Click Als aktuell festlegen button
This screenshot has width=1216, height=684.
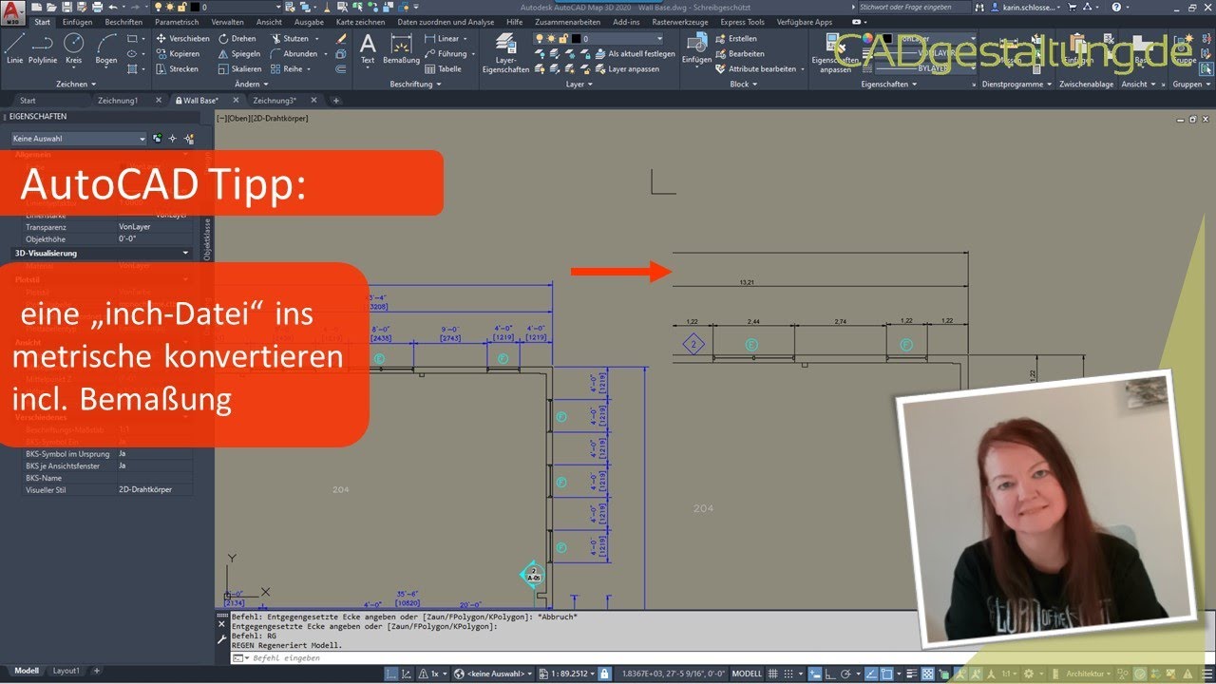click(634, 54)
